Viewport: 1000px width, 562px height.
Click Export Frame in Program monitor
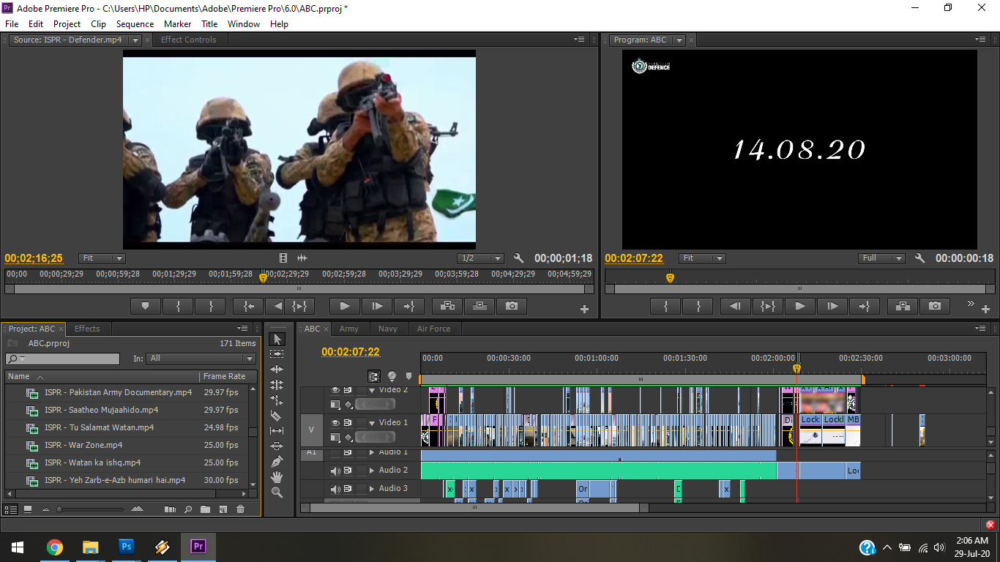935,306
